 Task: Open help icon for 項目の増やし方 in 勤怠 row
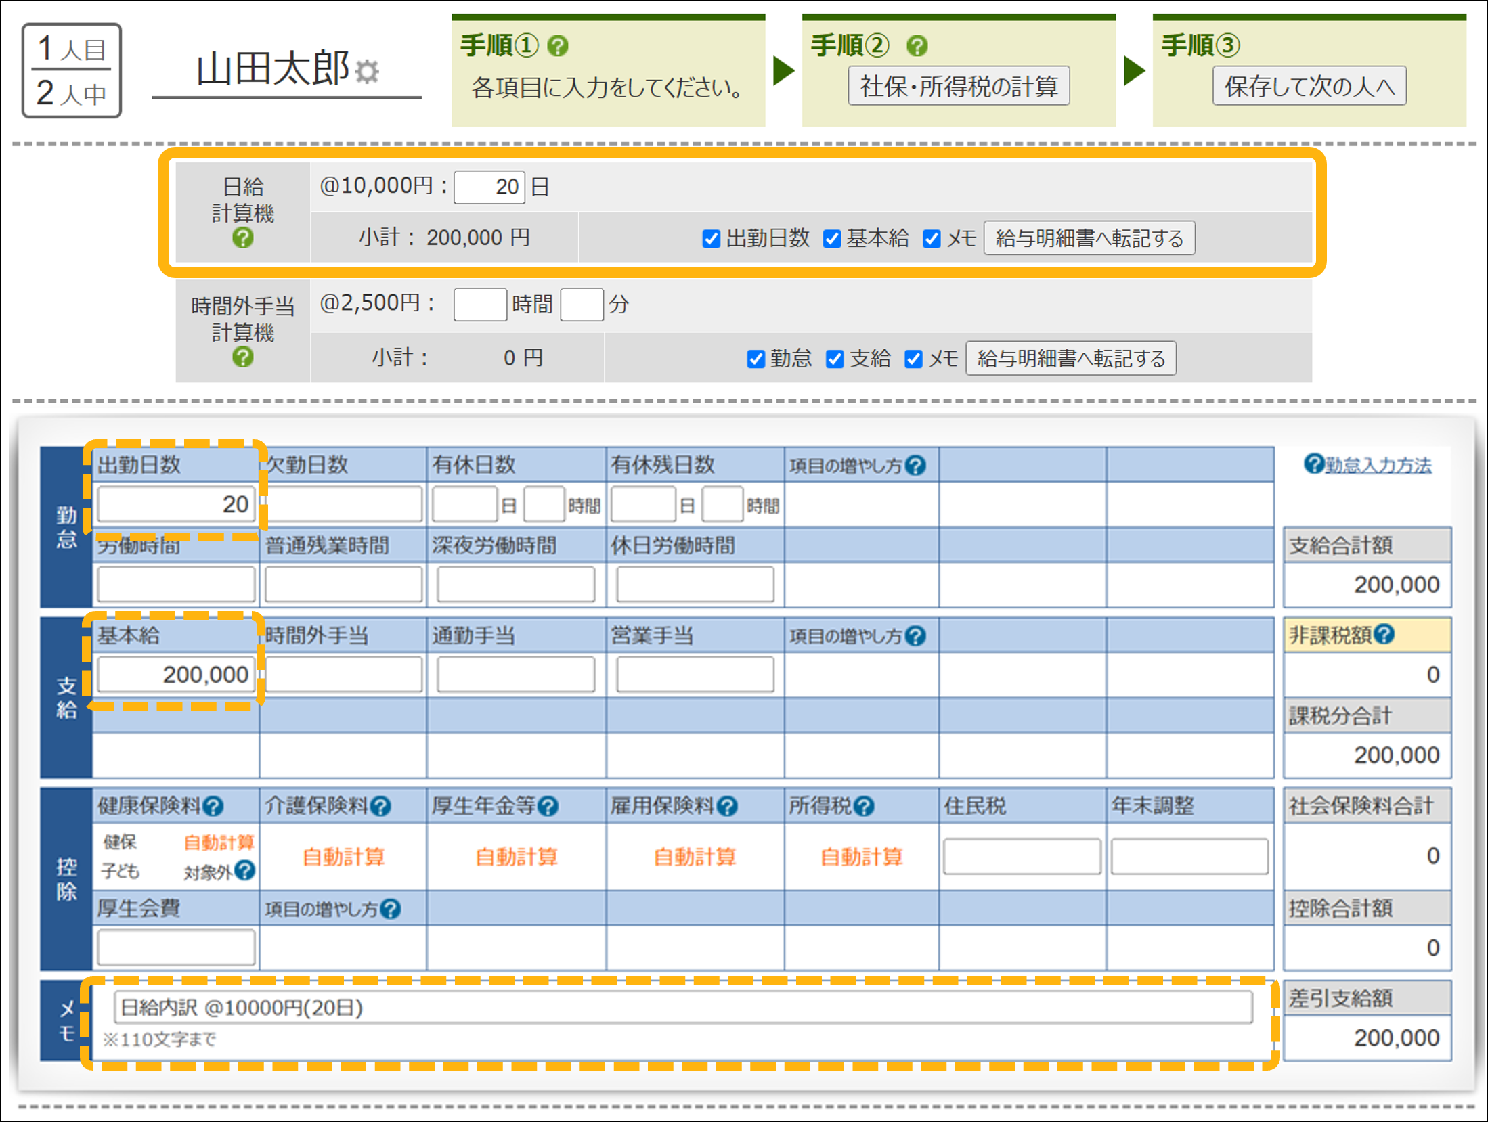[x=915, y=466]
